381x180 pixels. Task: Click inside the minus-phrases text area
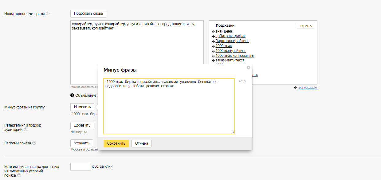169,111
